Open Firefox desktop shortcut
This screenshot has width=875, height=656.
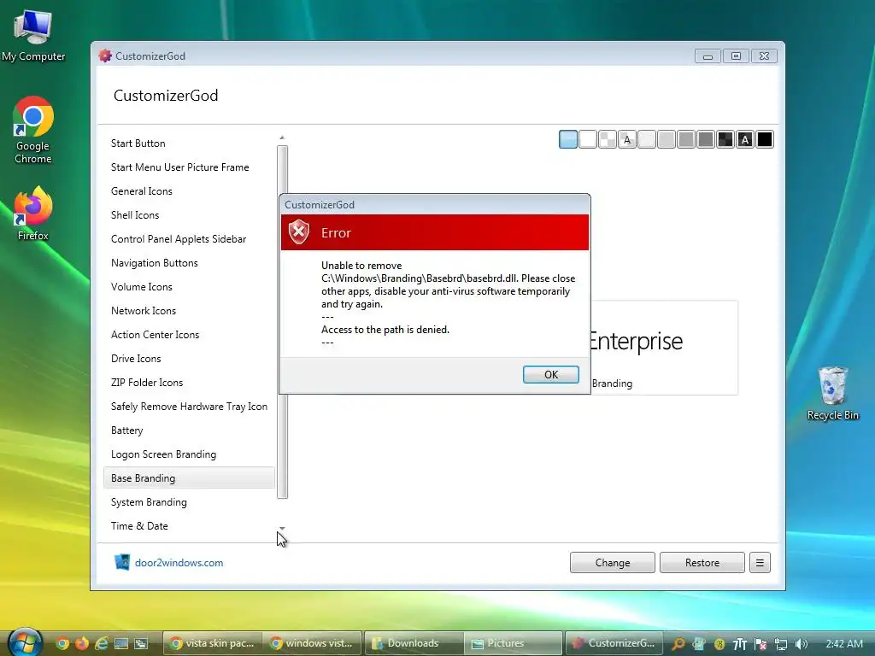(x=33, y=214)
